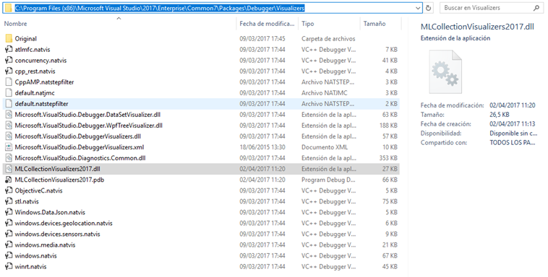Click the windows.devices.geolocation.natvis file icon
The image size is (548, 277).
pyautogui.click(x=9, y=223)
